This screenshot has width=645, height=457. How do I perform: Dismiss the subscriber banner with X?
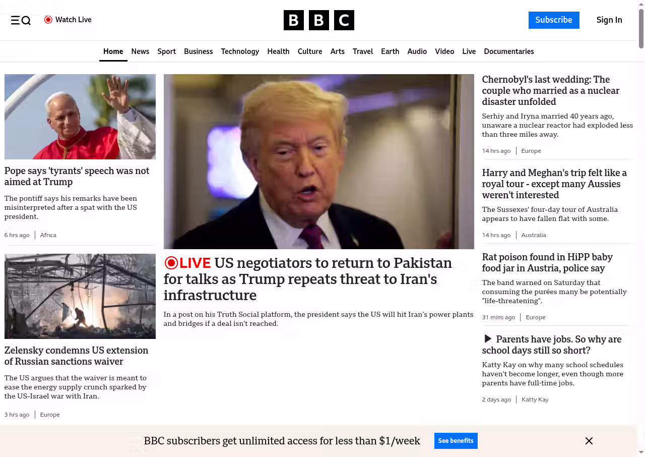(x=589, y=441)
